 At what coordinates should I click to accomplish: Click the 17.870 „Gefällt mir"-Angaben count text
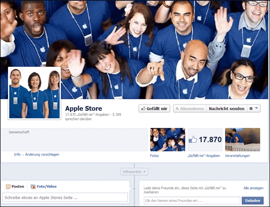(87, 114)
